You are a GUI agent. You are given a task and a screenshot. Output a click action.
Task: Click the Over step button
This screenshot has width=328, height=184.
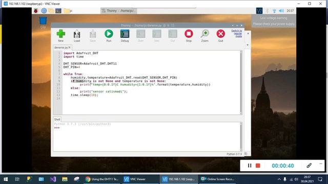click(x=141, y=36)
